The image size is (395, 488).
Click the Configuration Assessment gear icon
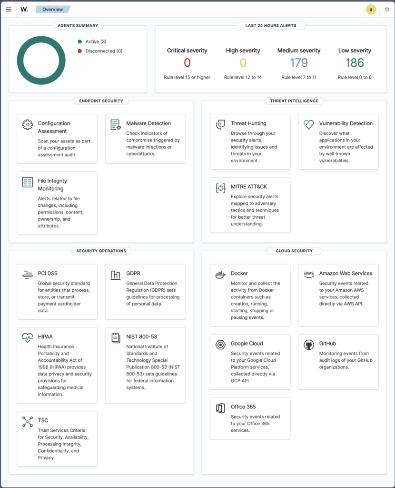point(27,124)
